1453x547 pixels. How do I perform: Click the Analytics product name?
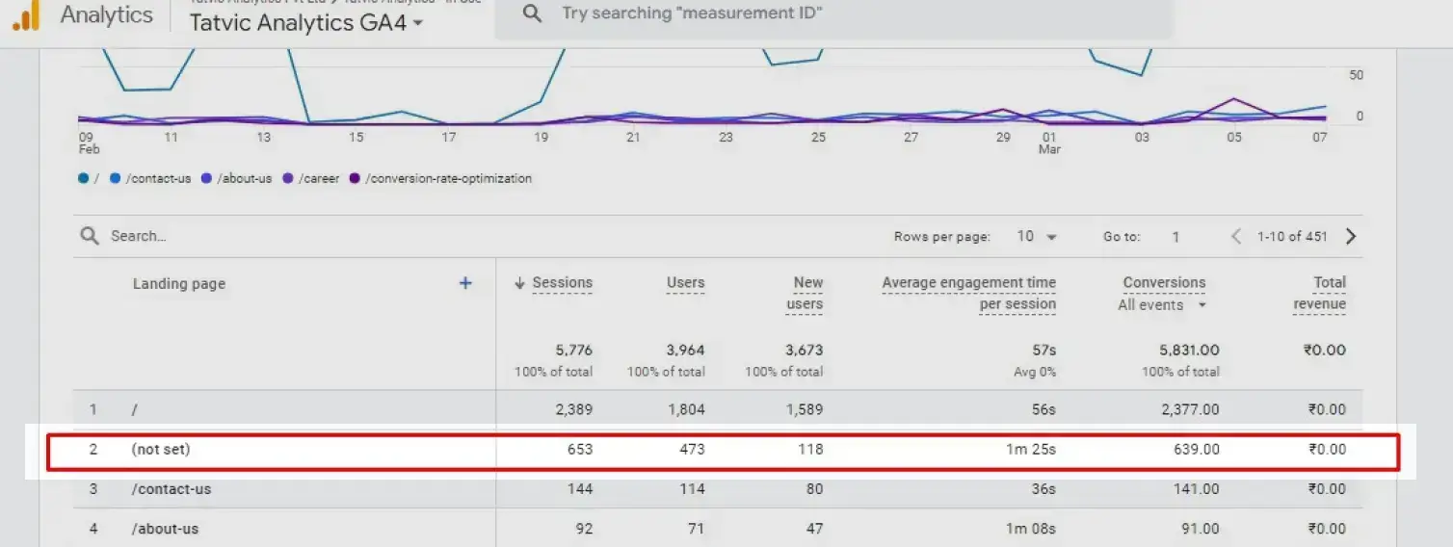click(106, 15)
